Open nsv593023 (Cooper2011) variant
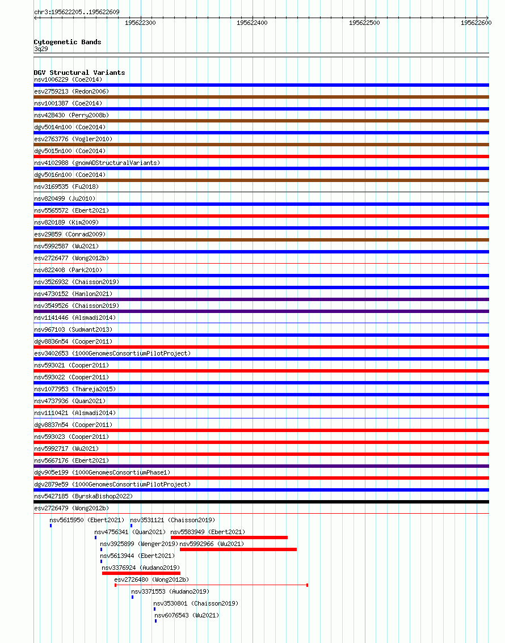This screenshot has width=505, height=643. (x=71, y=437)
